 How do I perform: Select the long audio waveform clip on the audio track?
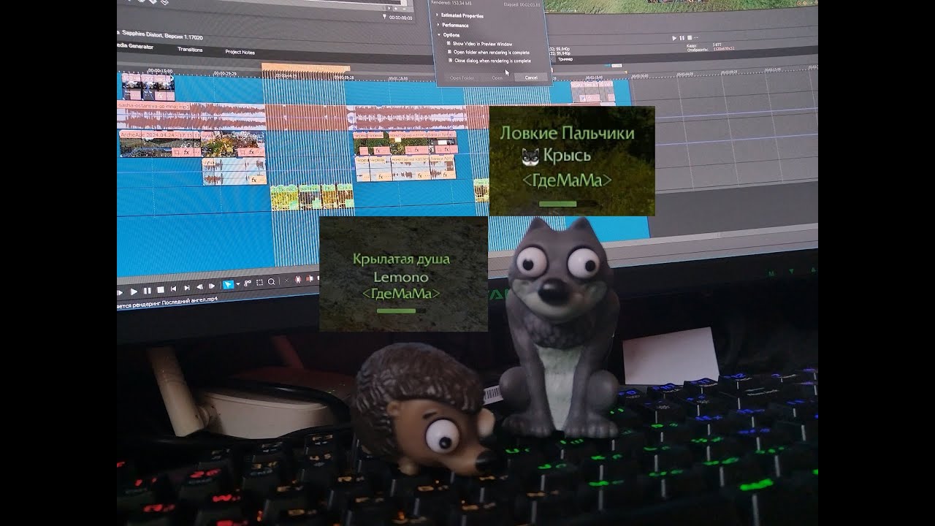191,115
